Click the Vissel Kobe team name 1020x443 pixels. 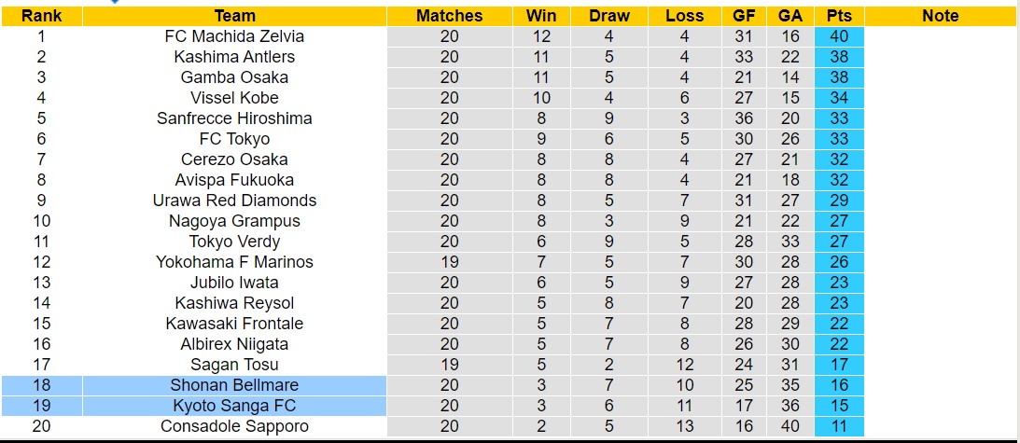[234, 98]
